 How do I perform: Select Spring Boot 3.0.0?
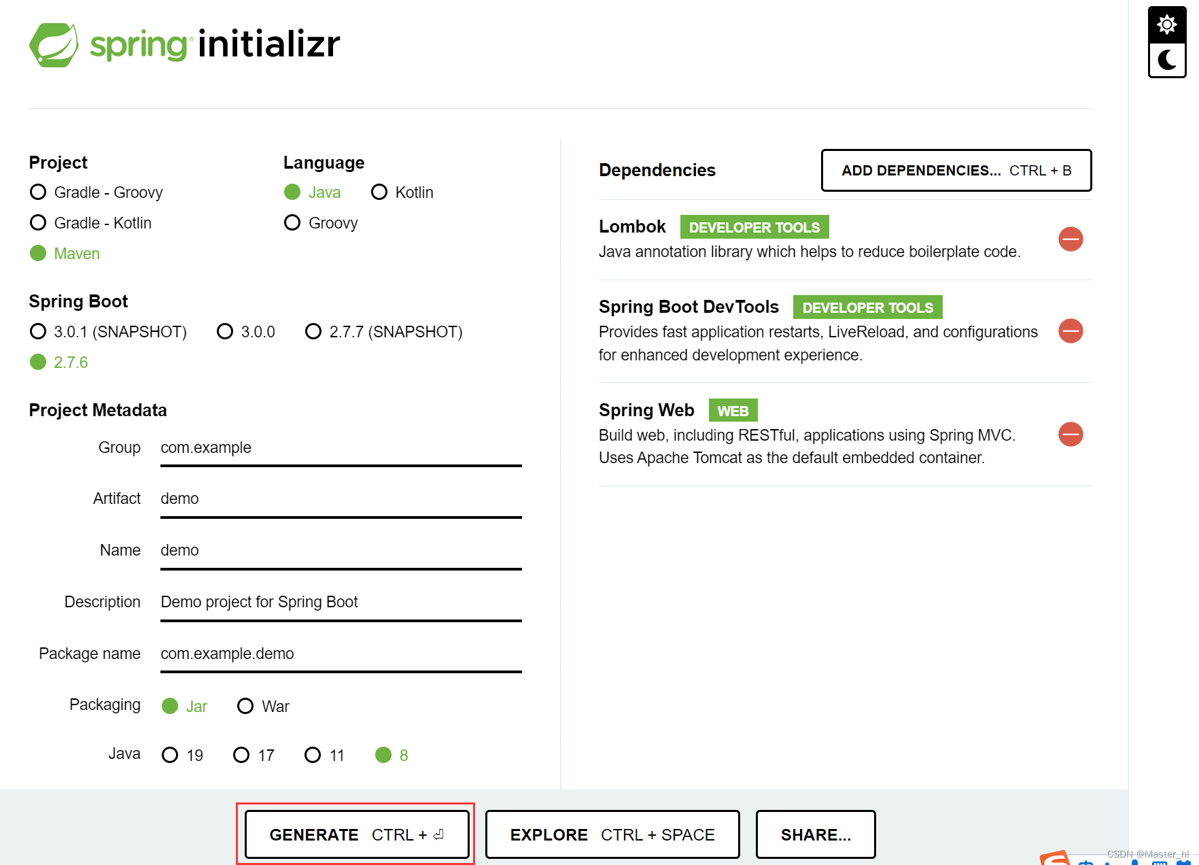click(x=246, y=332)
